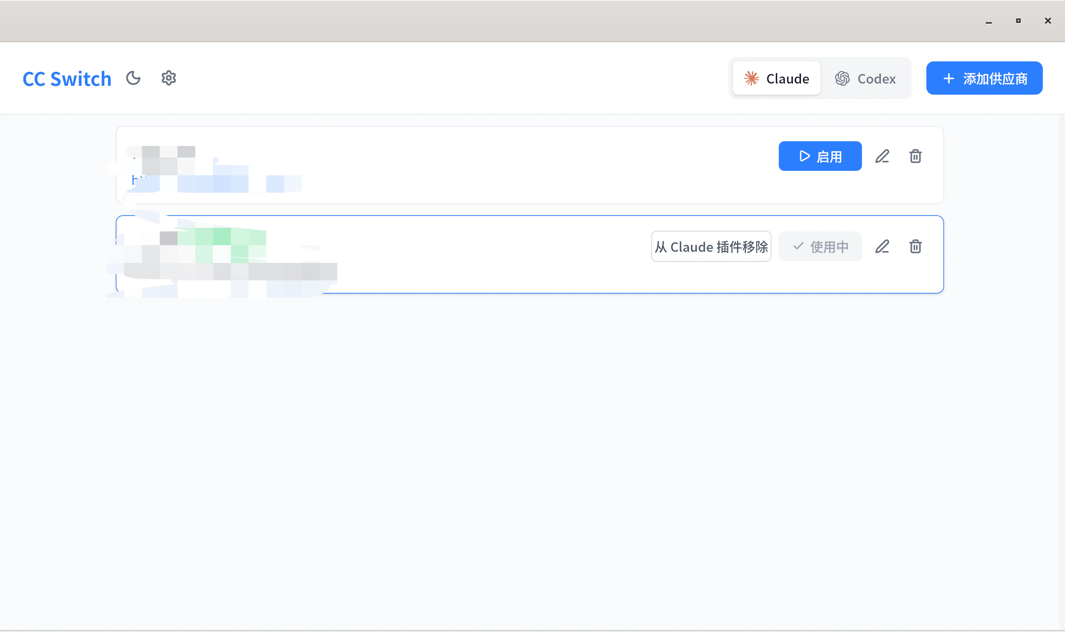The width and height of the screenshot is (1065, 632).
Task: Enable the first provider with 启用
Action: (820, 156)
